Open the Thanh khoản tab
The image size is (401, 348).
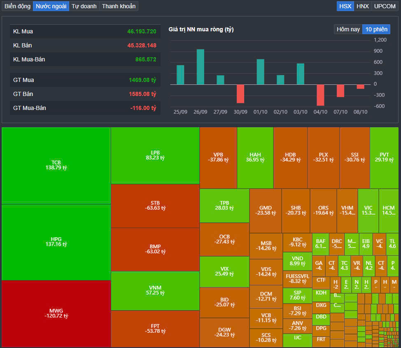(x=119, y=6)
